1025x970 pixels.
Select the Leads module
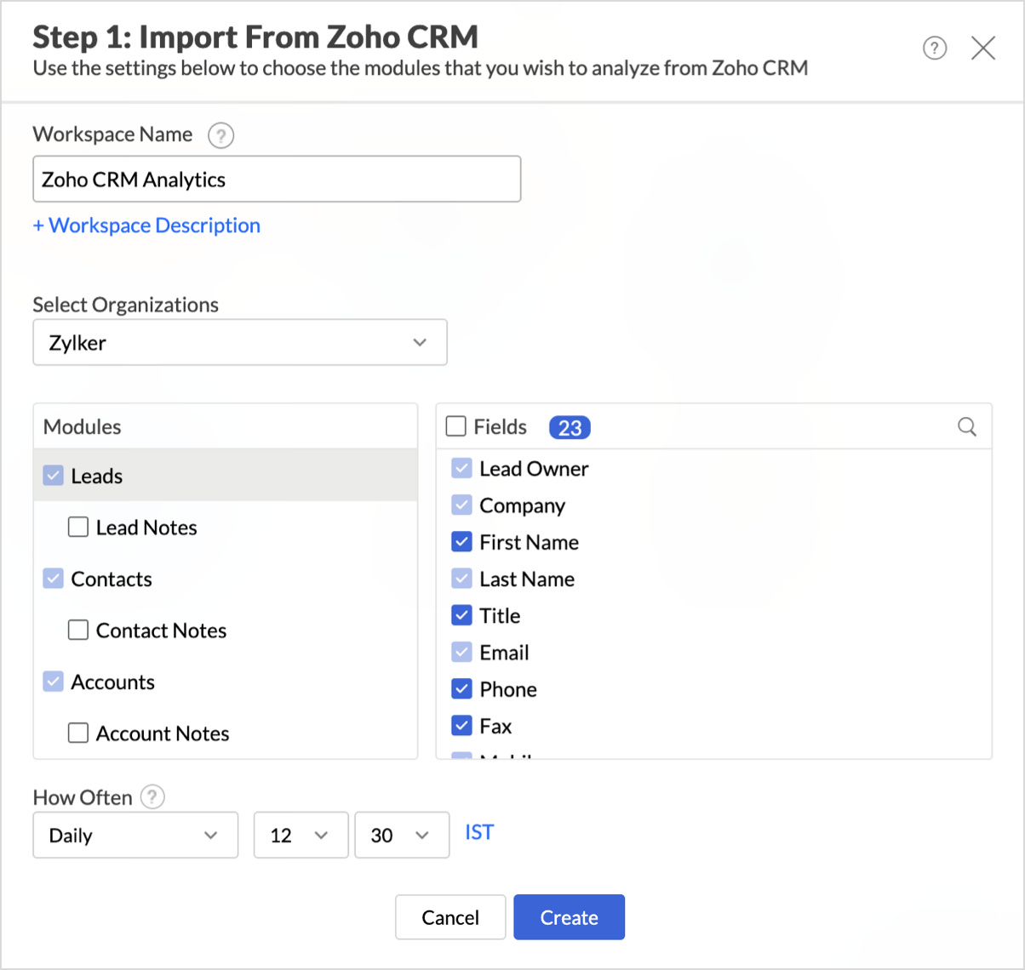97,476
